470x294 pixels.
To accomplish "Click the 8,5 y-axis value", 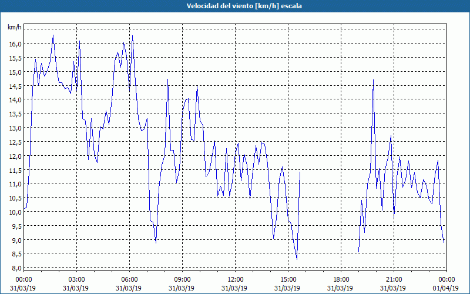I will 16,254.
